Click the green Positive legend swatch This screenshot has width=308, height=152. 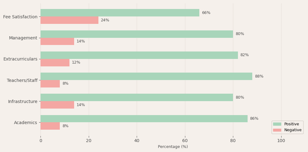277,124
